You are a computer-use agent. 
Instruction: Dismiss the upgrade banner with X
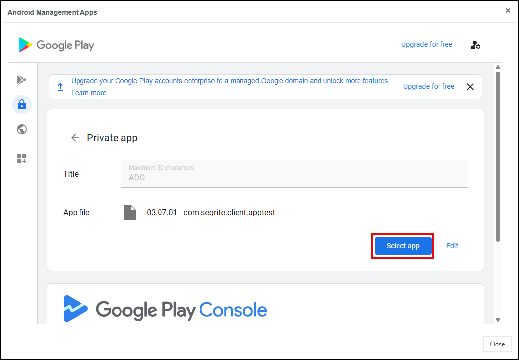pos(470,87)
